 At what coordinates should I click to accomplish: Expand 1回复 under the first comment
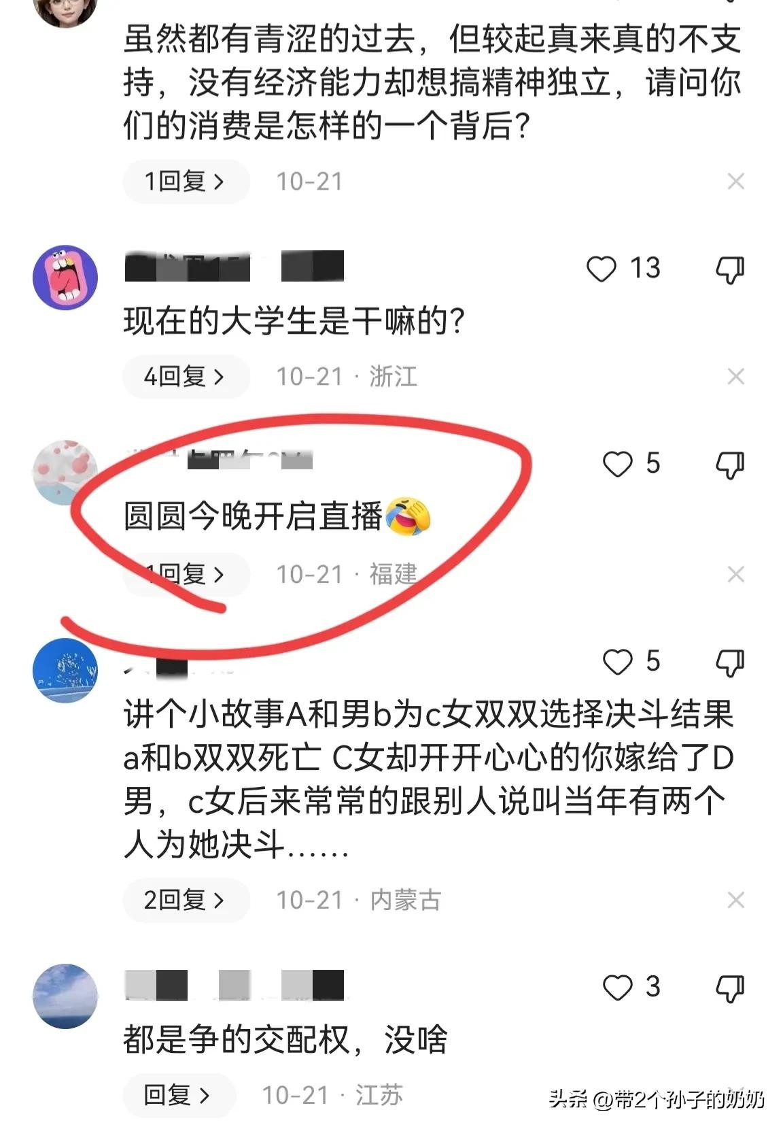point(186,182)
